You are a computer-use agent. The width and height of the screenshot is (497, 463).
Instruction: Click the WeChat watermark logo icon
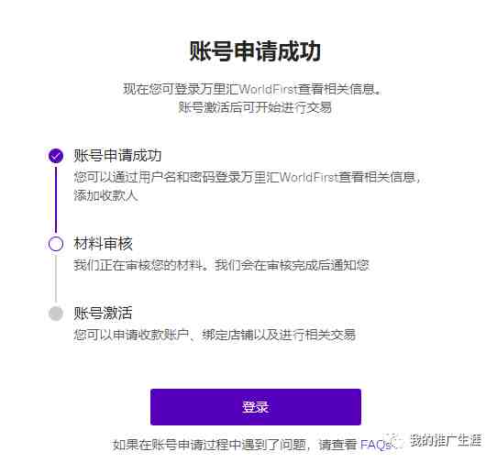tap(394, 441)
